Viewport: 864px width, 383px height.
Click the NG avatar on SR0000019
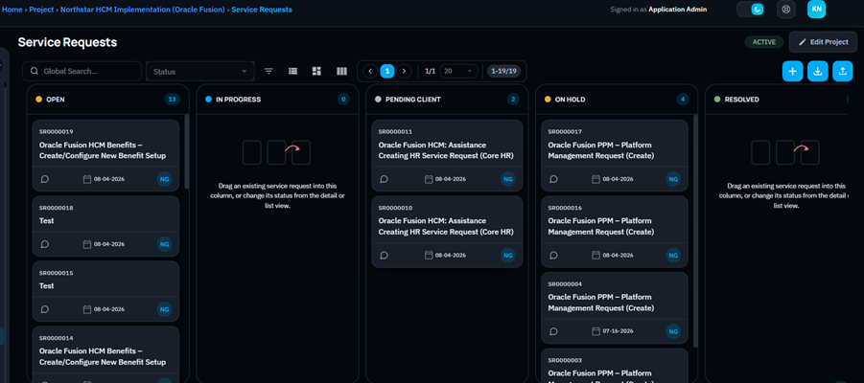(164, 179)
